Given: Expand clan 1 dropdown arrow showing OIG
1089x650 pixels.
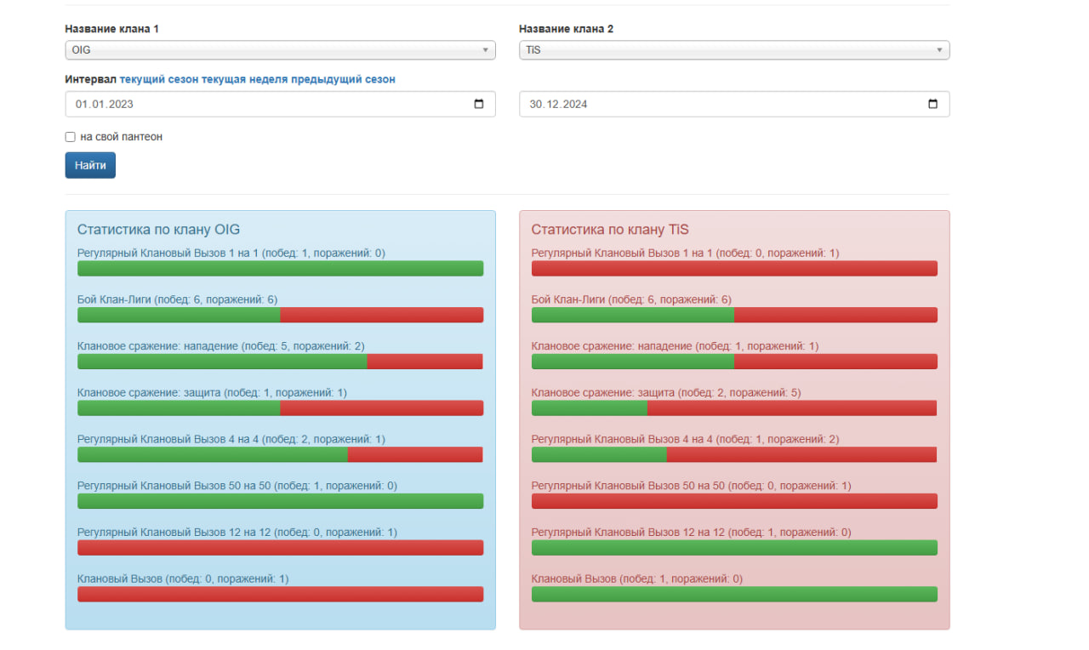Looking at the screenshot, I should pos(485,50).
